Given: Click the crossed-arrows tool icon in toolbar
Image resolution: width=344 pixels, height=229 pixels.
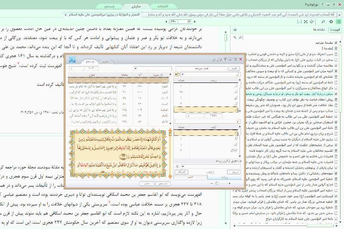Looking at the screenshot, I should [306, 21].
